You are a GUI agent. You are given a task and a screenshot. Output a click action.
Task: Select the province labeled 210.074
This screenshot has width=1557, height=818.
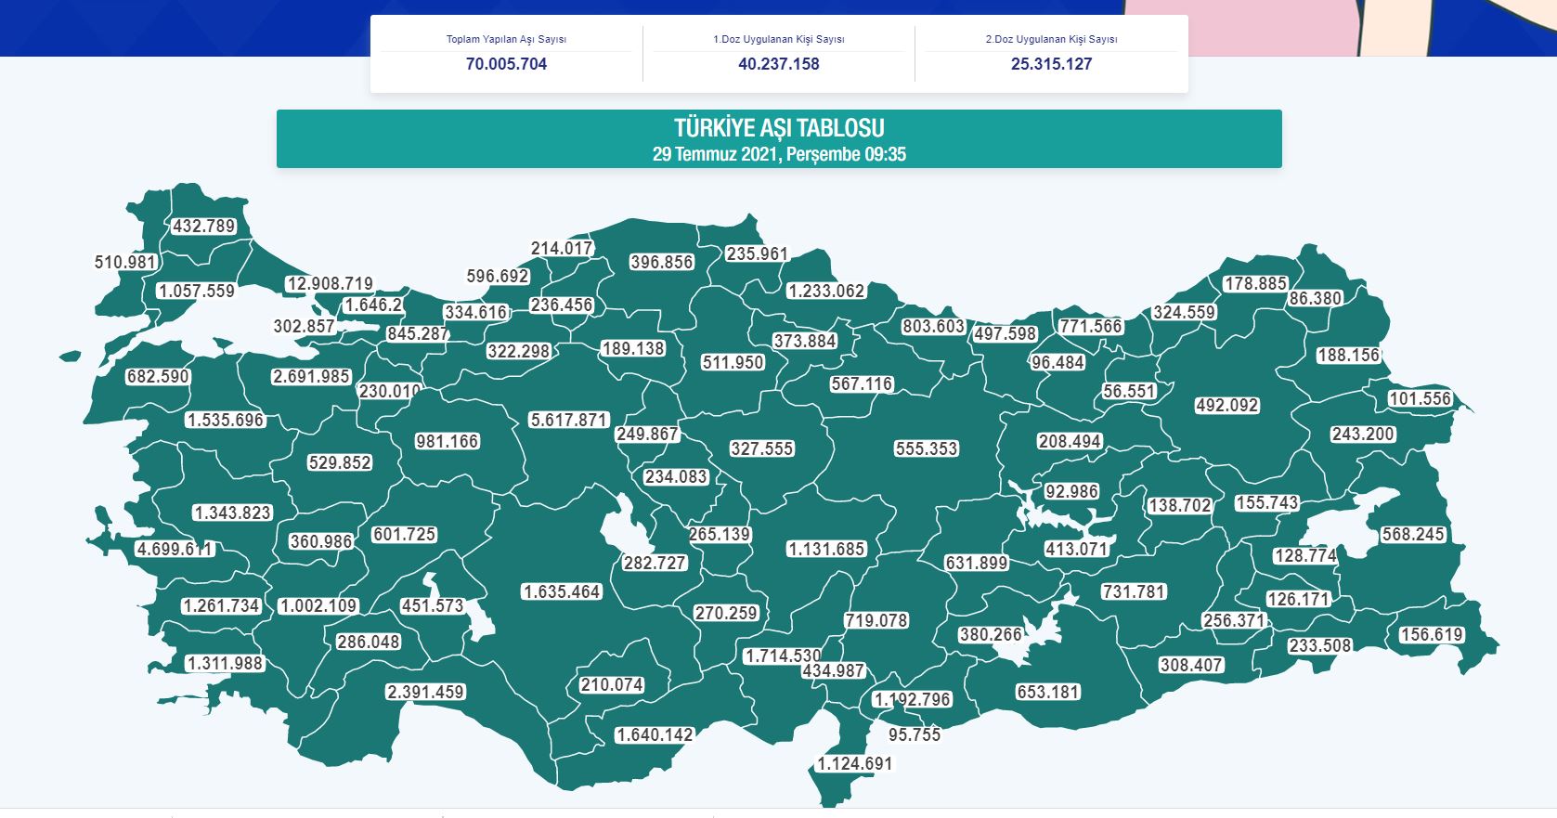pos(612,684)
